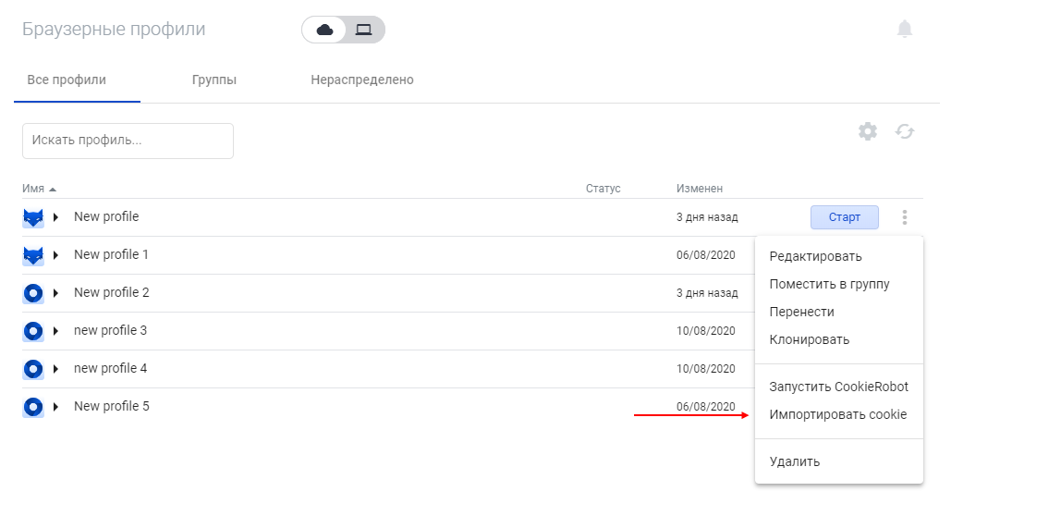Click round browser icon of New profile 2
1061x516 pixels.
(x=33, y=293)
